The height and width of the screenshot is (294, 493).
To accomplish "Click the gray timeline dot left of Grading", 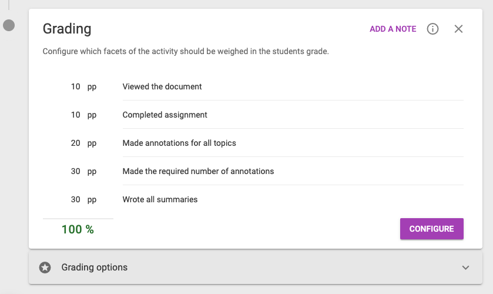I will tap(9, 25).
